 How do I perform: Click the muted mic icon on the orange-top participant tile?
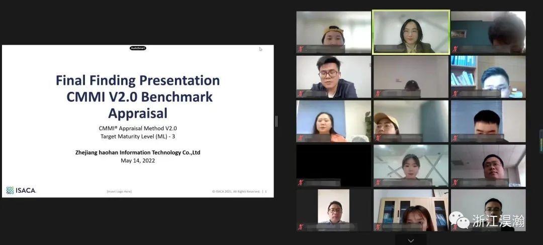pos(301,138)
